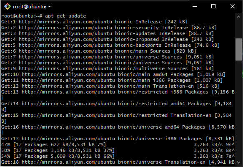Click the Get:1 bionic InRelease URL
This screenshot has width=243, height=167.
click(x=65, y=22)
